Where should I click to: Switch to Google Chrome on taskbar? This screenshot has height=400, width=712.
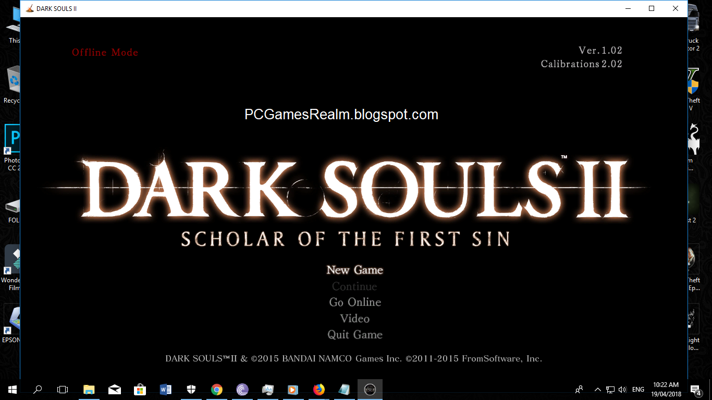217,390
